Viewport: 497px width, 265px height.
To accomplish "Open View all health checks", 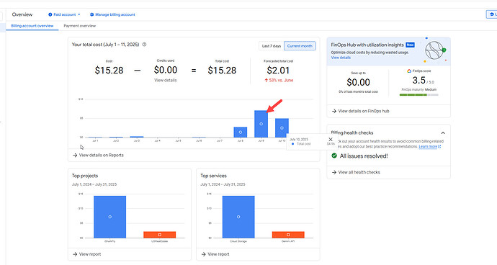I will [x=356, y=172].
